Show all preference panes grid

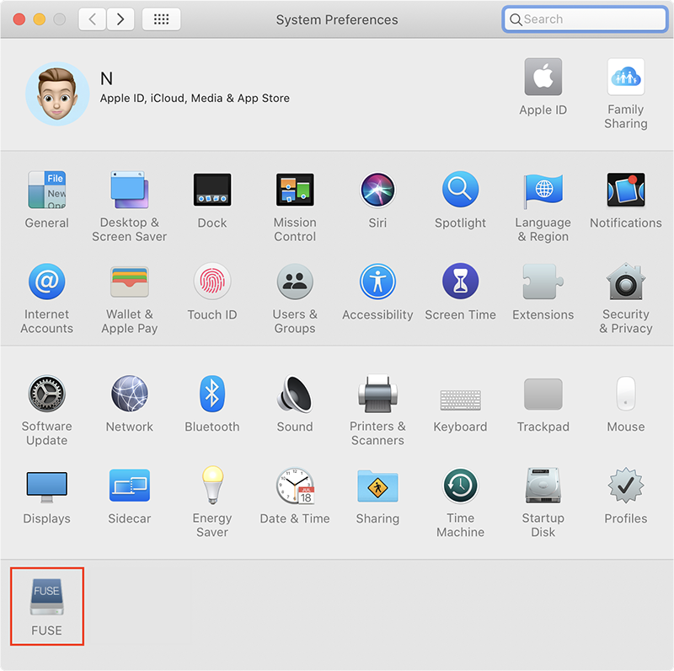[x=161, y=19]
